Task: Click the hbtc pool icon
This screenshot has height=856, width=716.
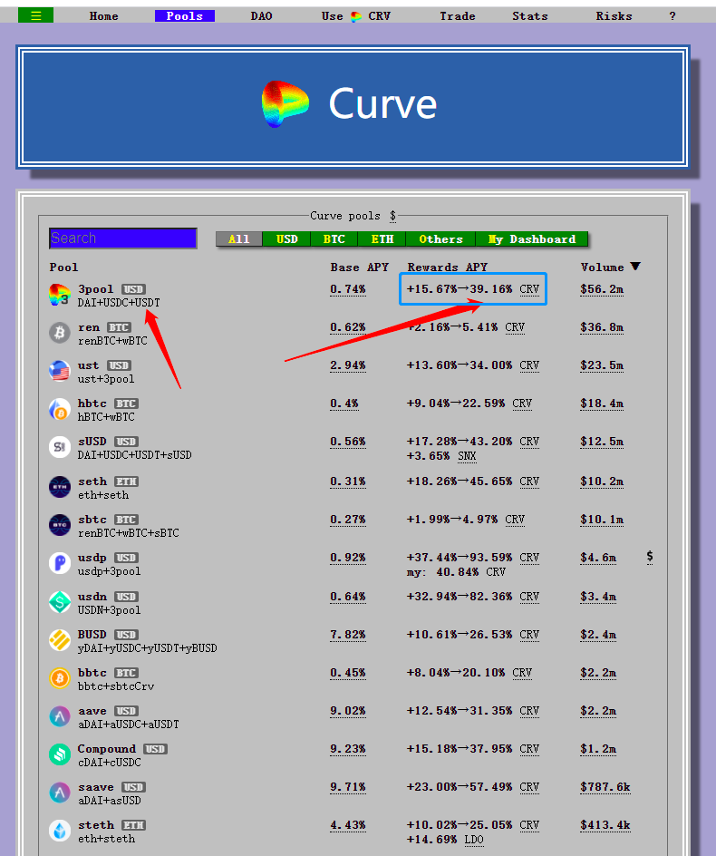Action: 60,410
